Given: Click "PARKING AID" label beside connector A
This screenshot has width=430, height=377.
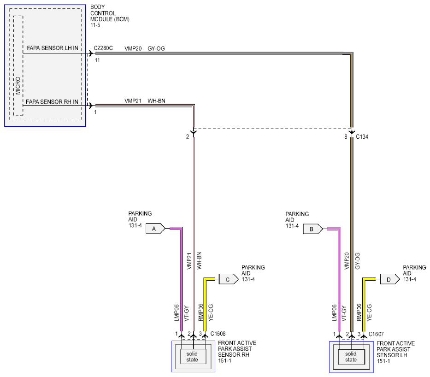Looking at the screenshot, I should [x=140, y=216].
